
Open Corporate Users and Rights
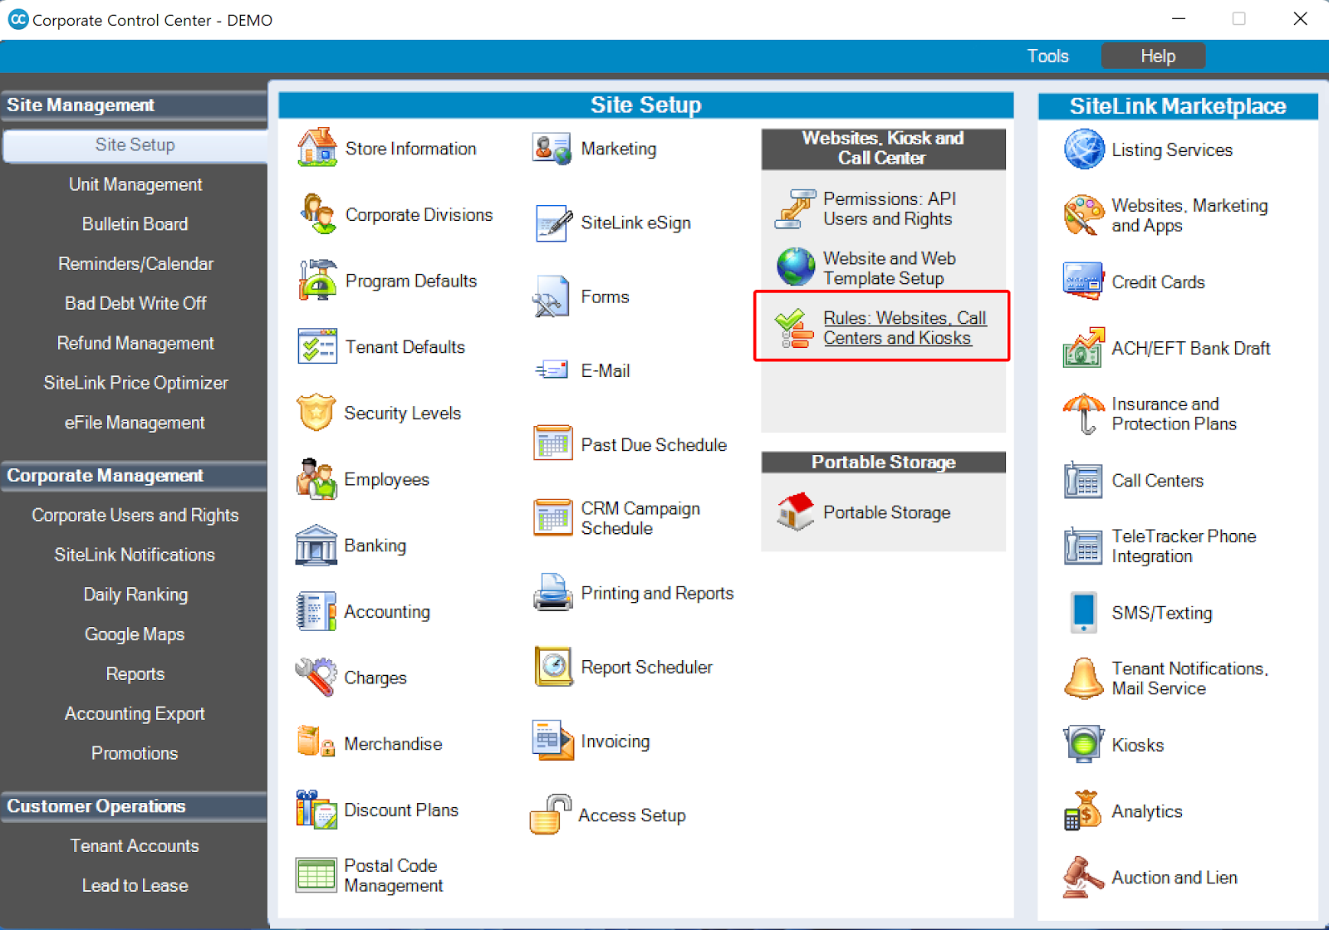(x=135, y=516)
